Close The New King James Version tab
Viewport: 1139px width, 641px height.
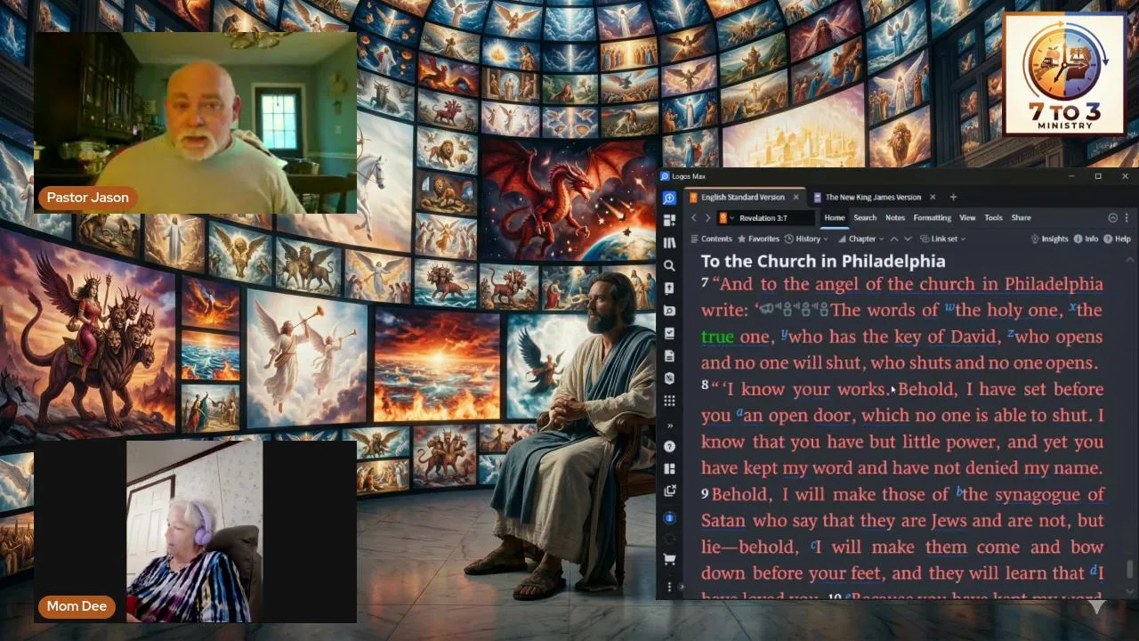click(933, 197)
